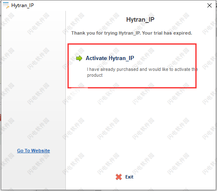
Task: Open the Go To Website link
Action: coord(33,151)
